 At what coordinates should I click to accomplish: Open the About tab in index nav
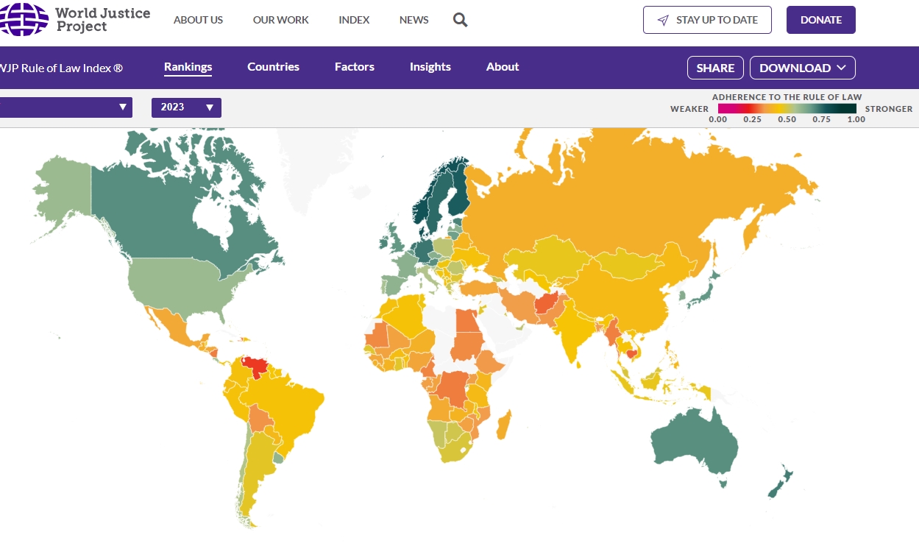tap(503, 67)
